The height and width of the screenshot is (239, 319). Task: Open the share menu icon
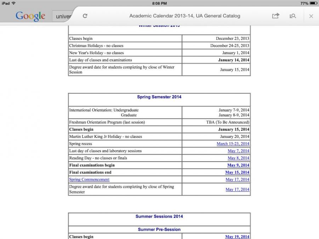pos(275,16)
